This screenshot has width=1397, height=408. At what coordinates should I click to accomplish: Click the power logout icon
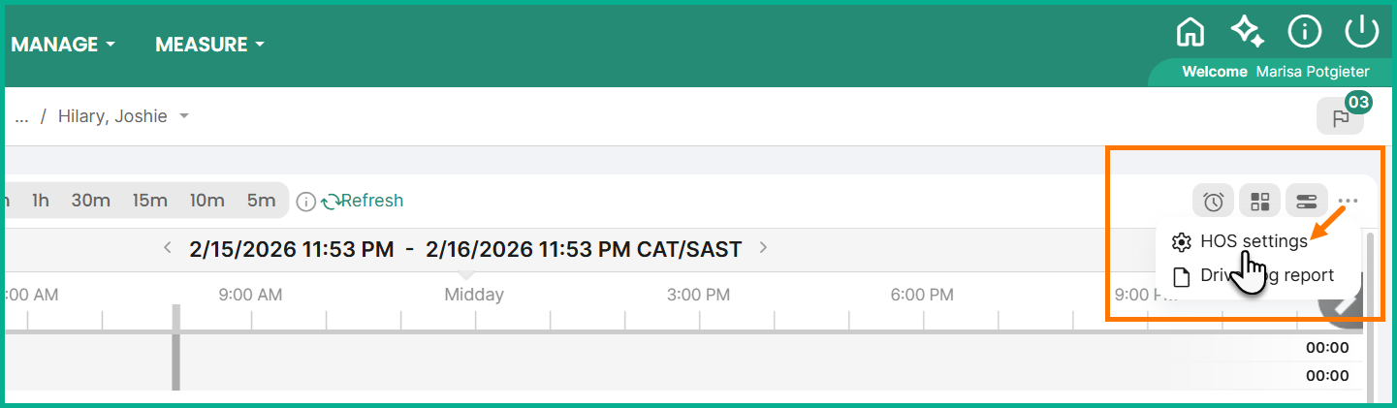[x=1361, y=32]
